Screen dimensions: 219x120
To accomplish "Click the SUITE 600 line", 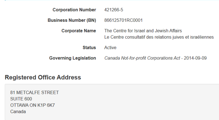I will pyautogui.click(x=21, y=99).
